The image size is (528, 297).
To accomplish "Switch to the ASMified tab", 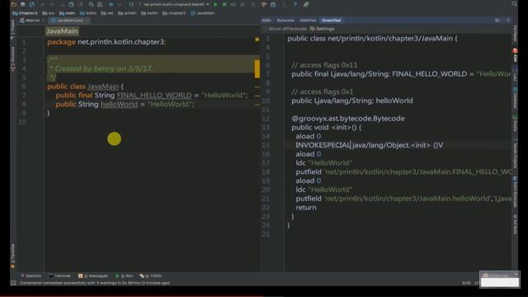I will coord(308,21).
